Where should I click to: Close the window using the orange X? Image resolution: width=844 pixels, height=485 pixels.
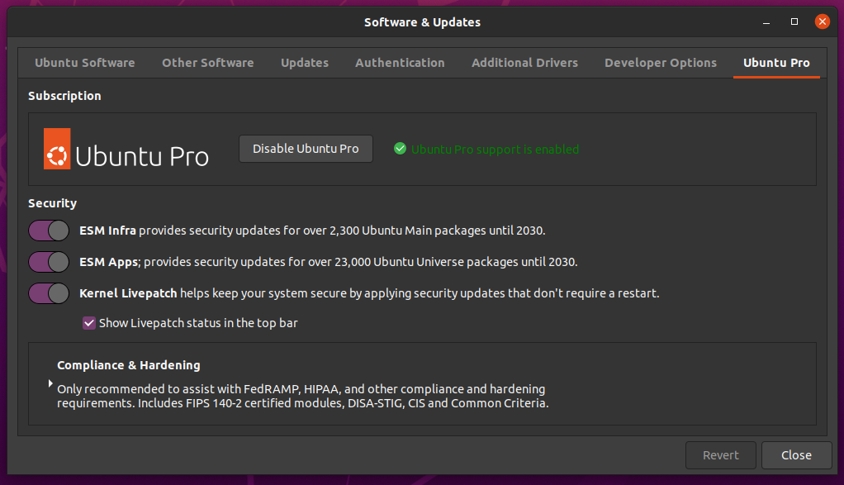(x=822, y=22)
